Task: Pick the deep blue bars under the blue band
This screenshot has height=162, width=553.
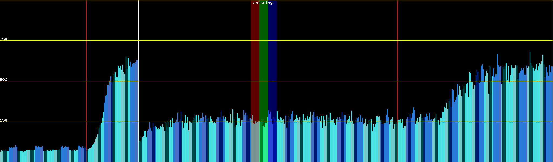Action: 272,140
